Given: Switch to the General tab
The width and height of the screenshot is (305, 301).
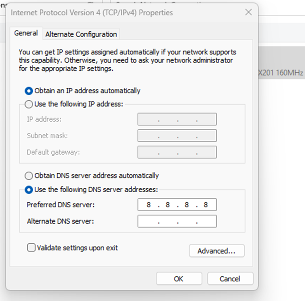Looking at the screenshot, I should [26, 33].
